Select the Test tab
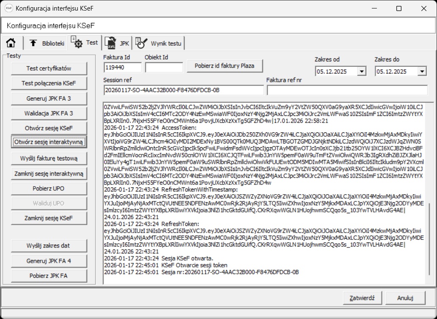Viewport: 437px width, 319px height. tap(85, 42)
